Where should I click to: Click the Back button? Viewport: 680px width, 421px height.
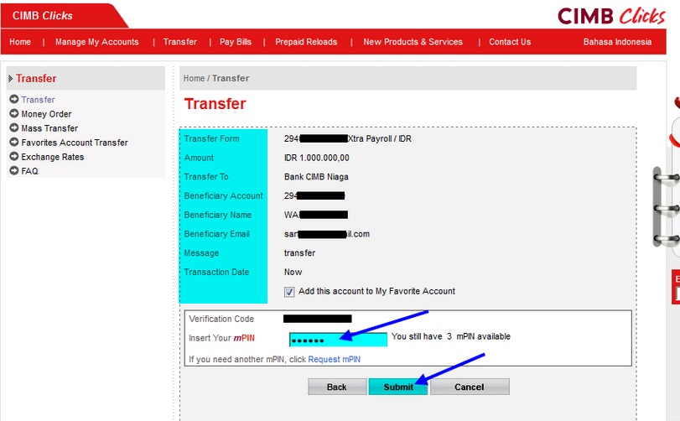(x=337, y=387)
